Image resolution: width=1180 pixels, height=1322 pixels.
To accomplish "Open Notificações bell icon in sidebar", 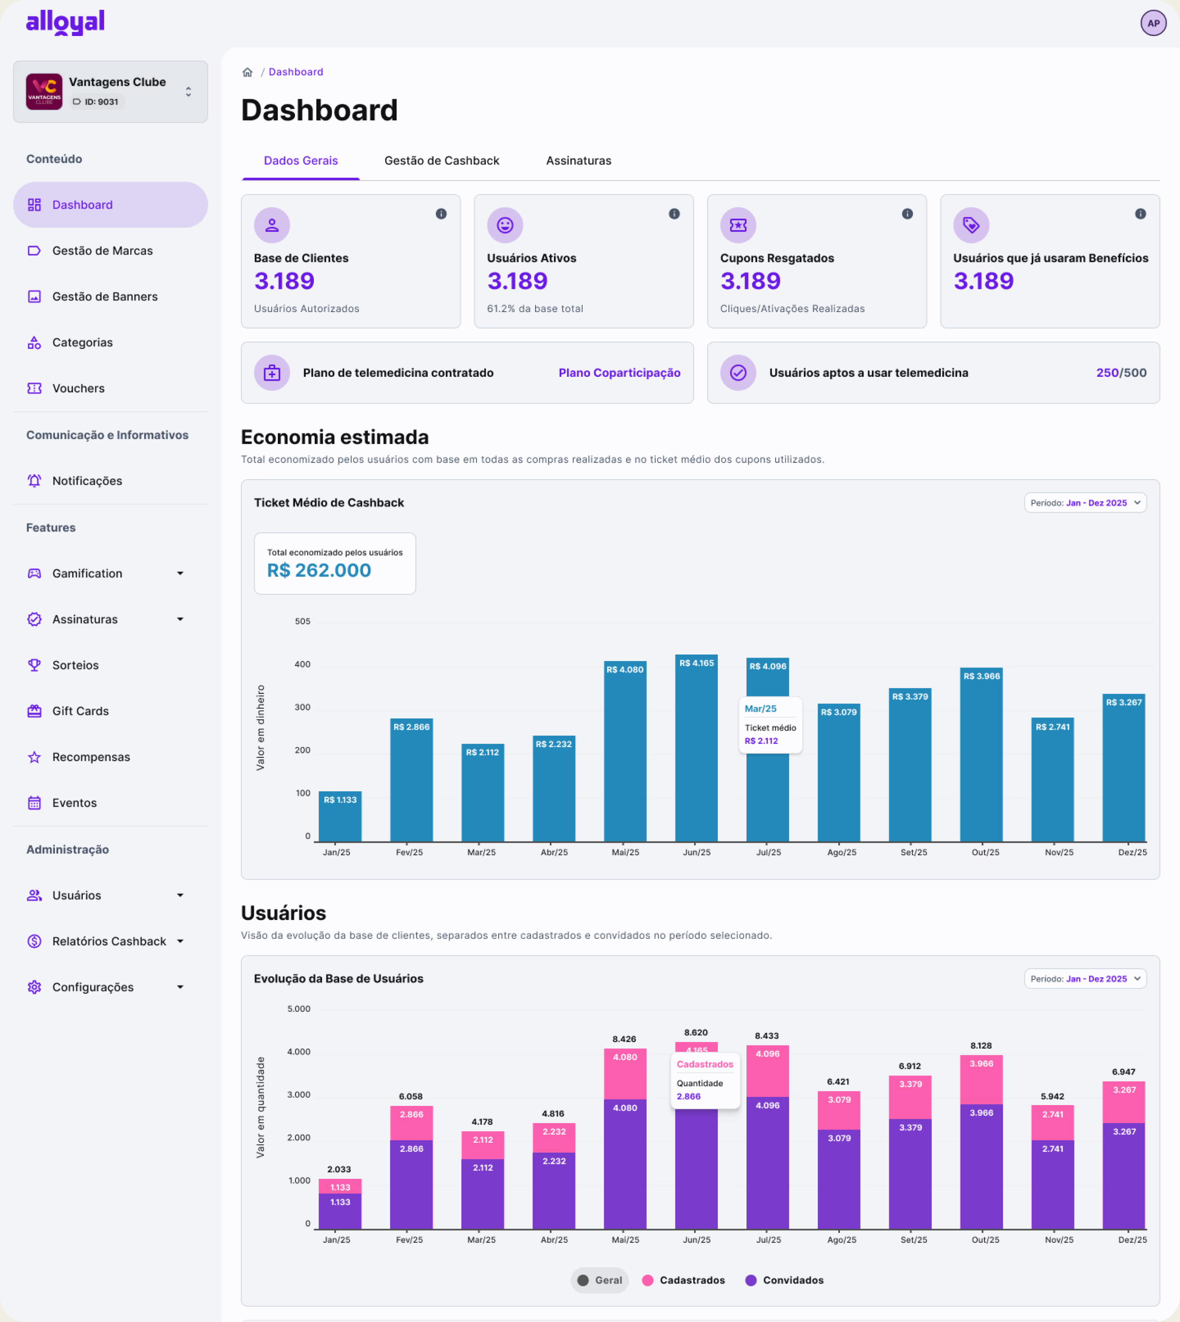I will 34,481.
